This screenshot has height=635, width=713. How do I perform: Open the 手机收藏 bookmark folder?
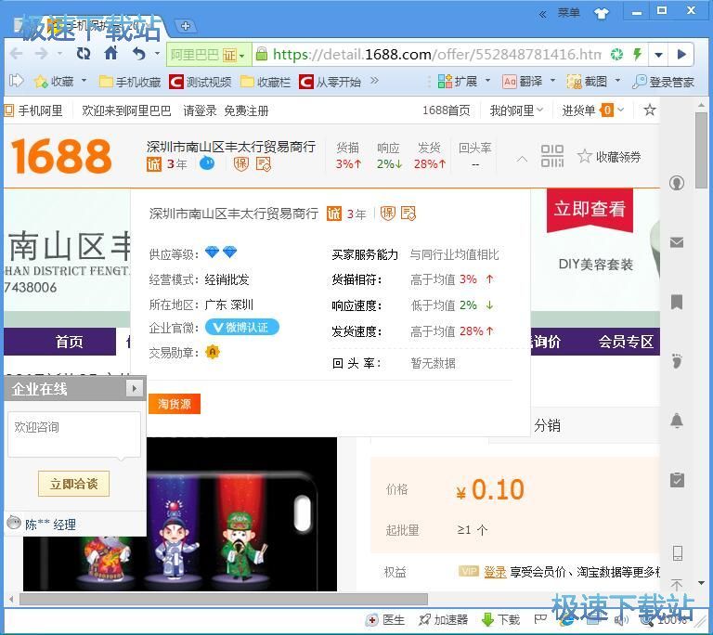(130, 82)
